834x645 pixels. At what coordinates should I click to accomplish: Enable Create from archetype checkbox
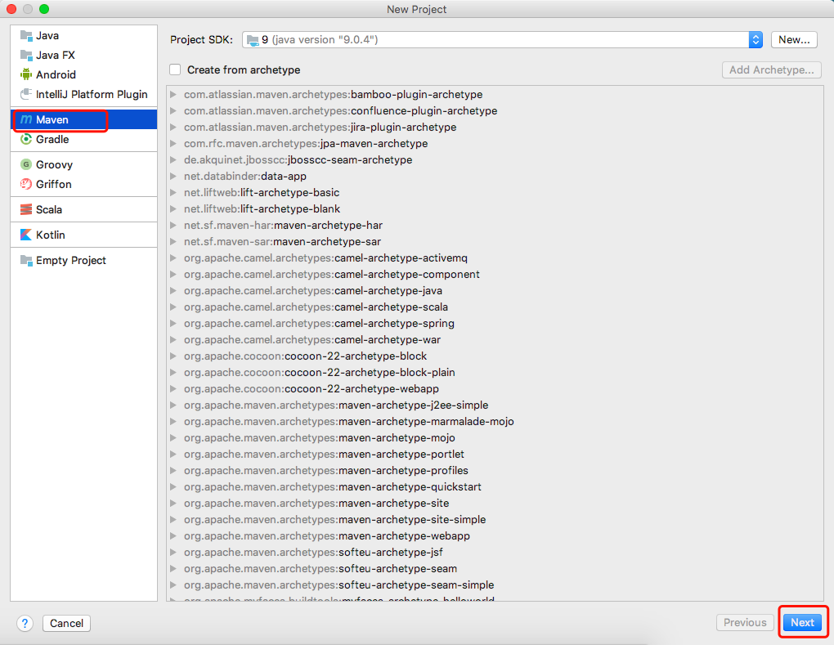coord(175,69)
